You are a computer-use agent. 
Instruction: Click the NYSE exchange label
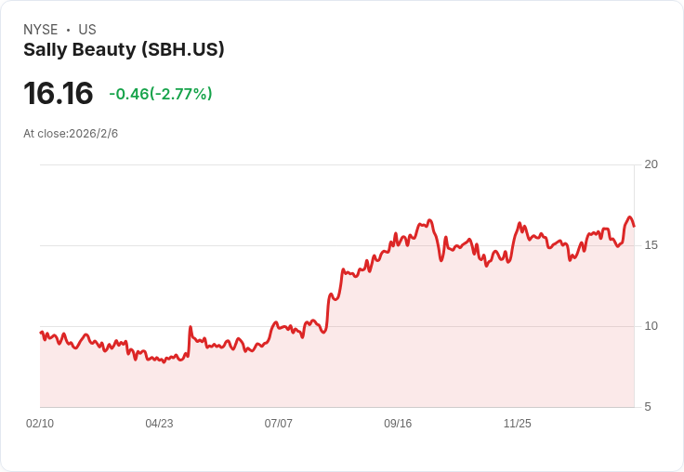41,30
